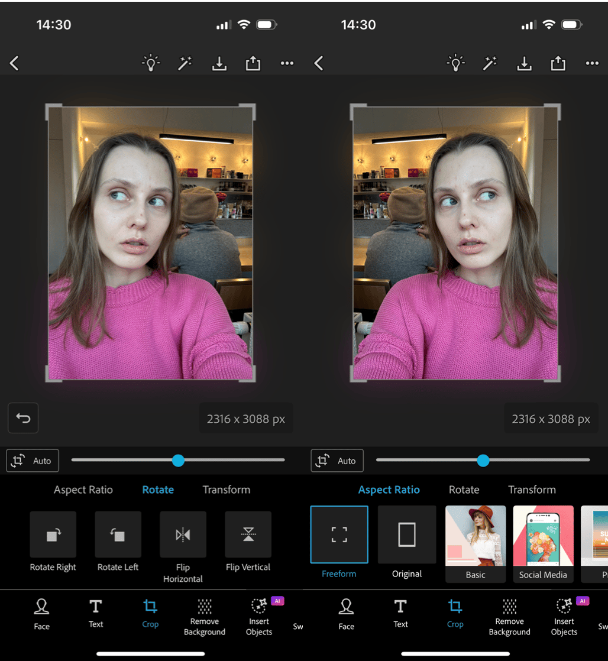Tap the Auto straighten button in left screen
The height and width of the screenshot is (661, 608).
pos(33,461)
